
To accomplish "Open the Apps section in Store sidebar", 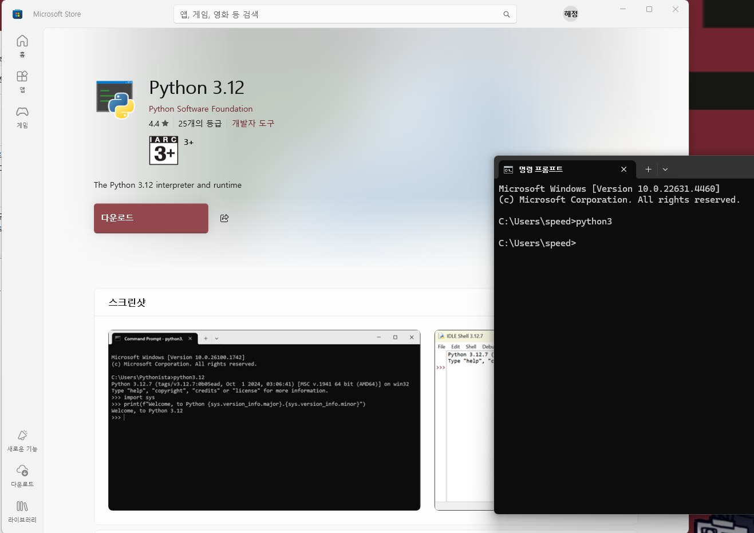I will coord(22,81).
